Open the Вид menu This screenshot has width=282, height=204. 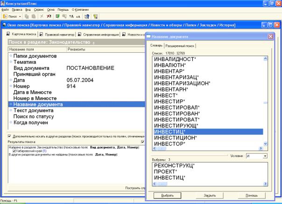28,10
